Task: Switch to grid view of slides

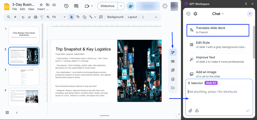Action: pyautogui.click(x=7, y=113)
